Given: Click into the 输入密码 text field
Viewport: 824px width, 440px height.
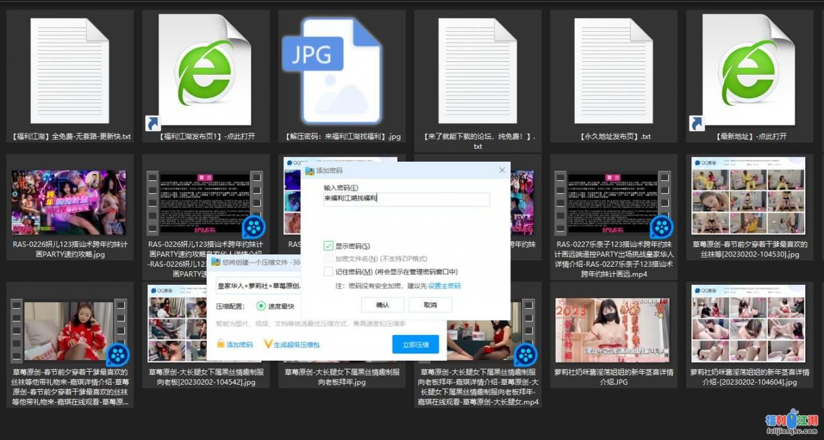Looking at the screenshot, I should click(406, 199).
